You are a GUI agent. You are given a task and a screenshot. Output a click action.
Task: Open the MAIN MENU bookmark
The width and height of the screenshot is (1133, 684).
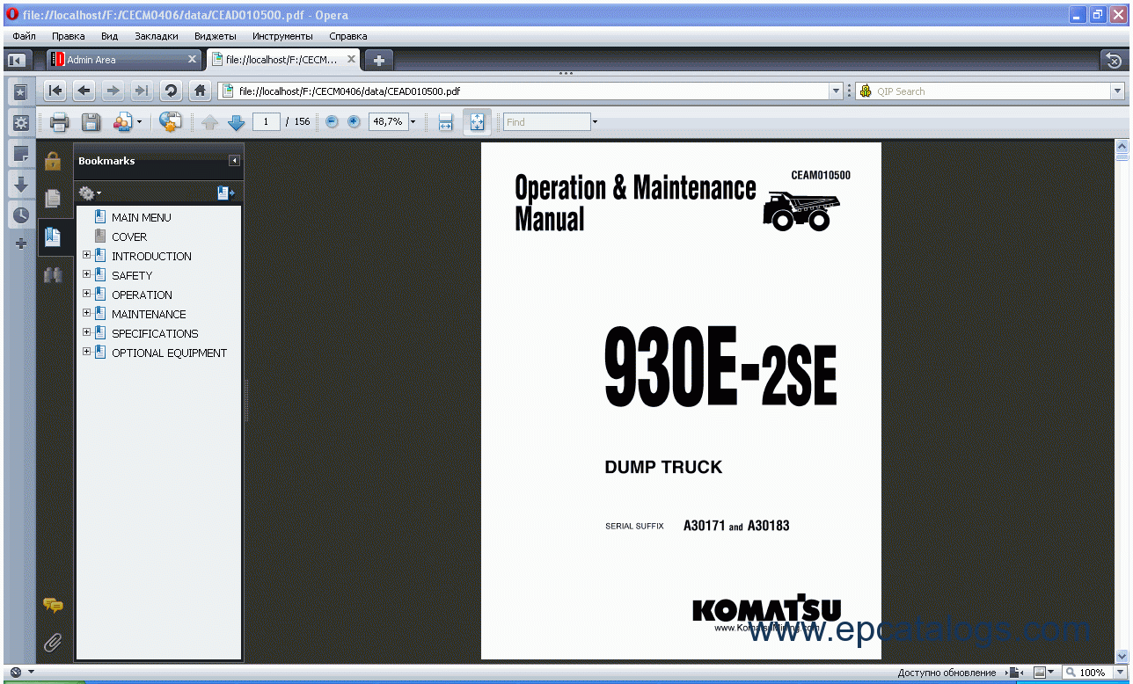141,217
